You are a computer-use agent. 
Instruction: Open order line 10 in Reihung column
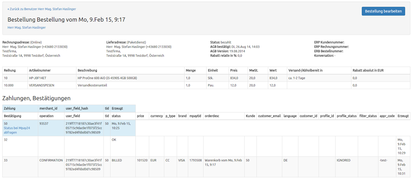6,78
